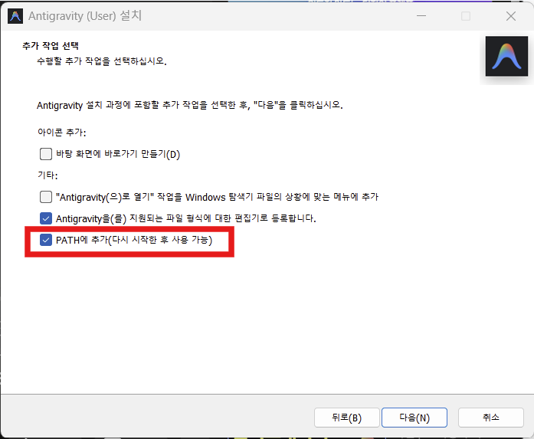
Task: Click the window title "Antigravity (User) 설치"
Action: 85,16
